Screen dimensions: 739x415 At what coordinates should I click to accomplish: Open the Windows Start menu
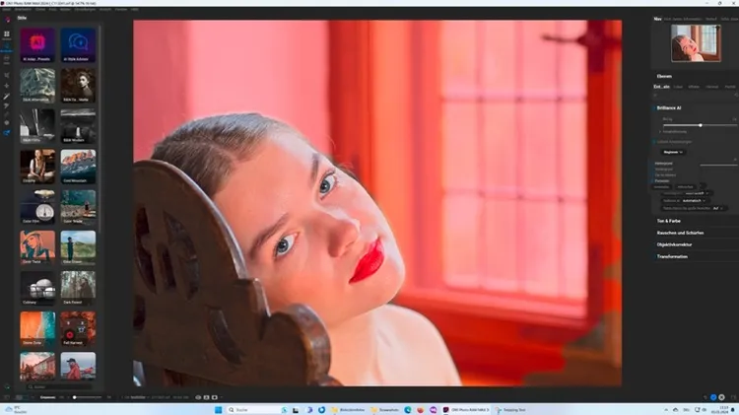[x=218, y=410]
